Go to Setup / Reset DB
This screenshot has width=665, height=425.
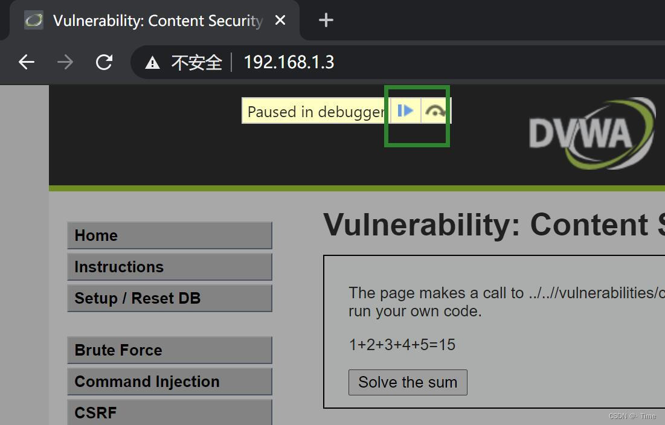pyautogui.click(x=170, y=298)
